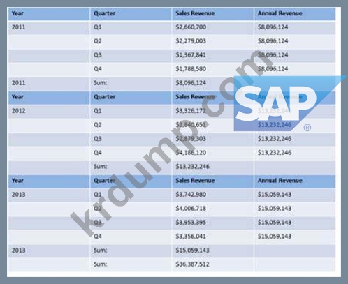Select the 2013 Q4 annual revenue $15,059,143
The image size is (348, 284).
pos(275,237)
